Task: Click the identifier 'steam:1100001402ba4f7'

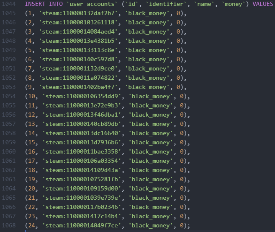Action: point(78,87)
